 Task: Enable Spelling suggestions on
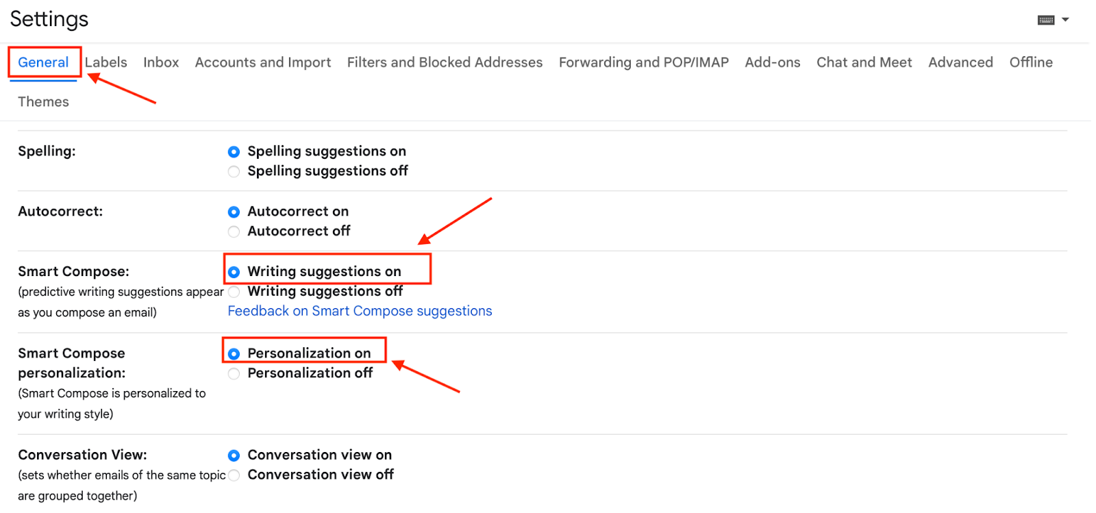click(233, 151)
